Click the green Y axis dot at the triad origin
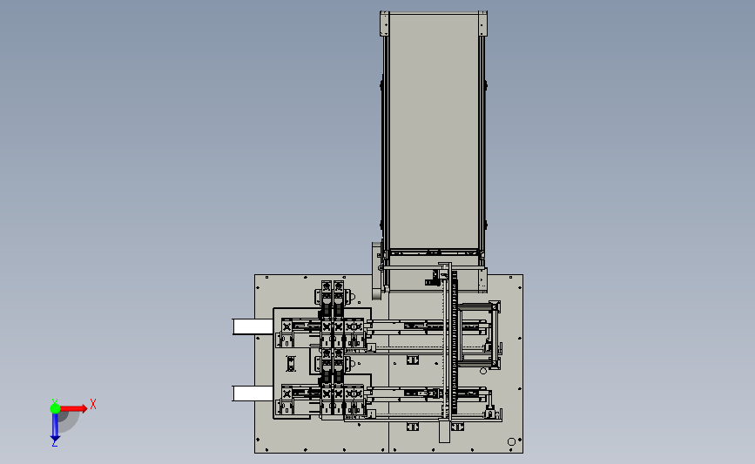Screen dimensions: 755x464 [x=55, y=408]
